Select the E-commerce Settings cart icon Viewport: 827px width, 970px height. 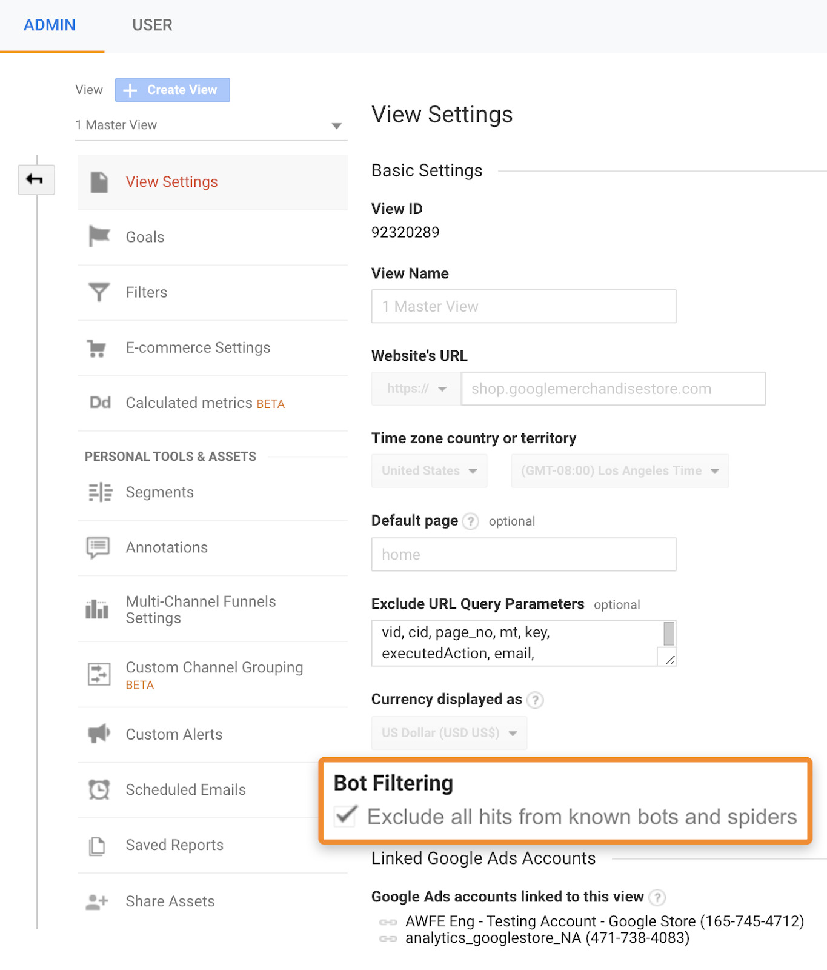click(97, 348)
